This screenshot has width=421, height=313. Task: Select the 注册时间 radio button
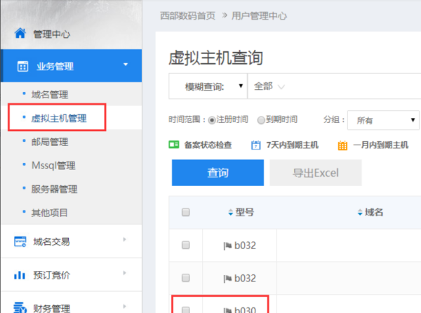(212, 120)
